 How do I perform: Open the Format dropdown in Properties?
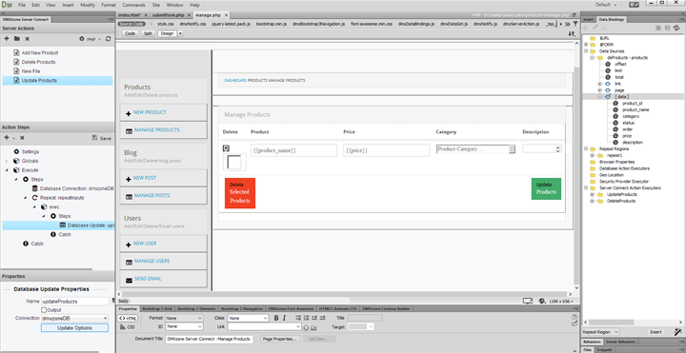click(184, 318)
